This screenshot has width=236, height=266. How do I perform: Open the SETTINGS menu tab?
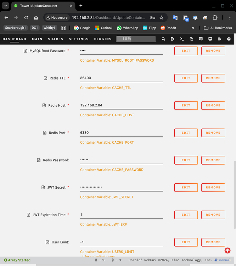tap(79, 39)
